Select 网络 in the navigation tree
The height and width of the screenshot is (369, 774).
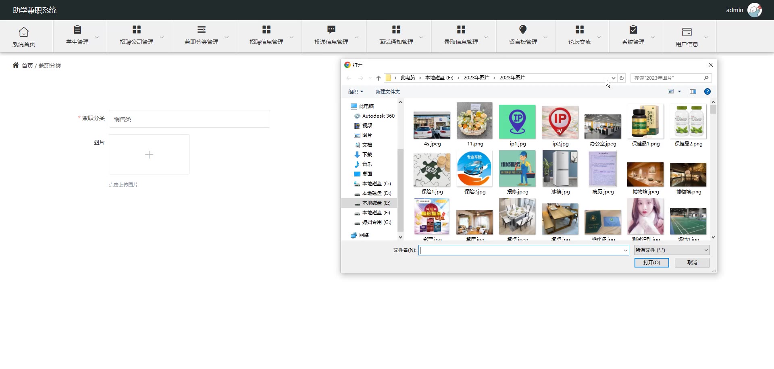[x=360, y=235]
